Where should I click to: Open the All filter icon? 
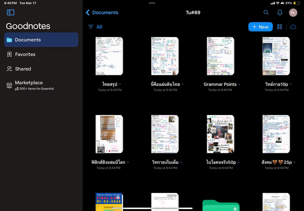[x=91, y=27]
